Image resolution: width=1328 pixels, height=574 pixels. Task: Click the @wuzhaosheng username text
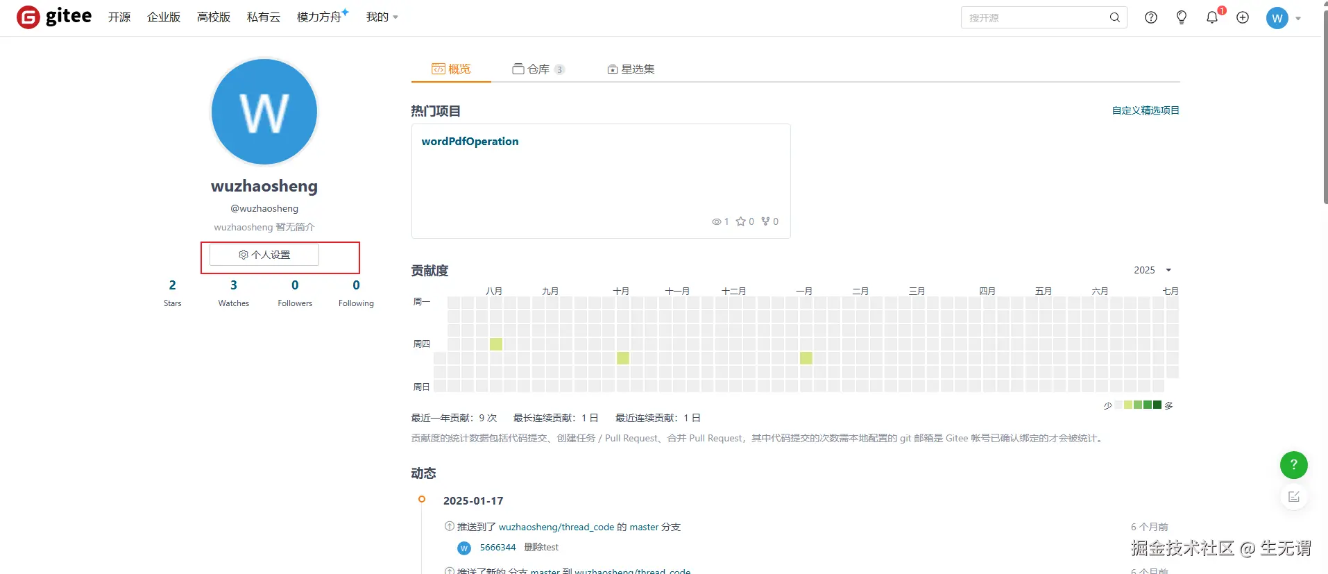[x=264, y=208]
